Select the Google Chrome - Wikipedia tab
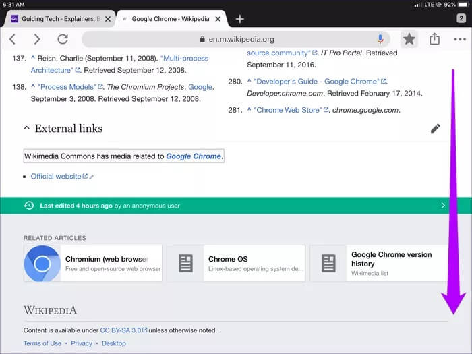The height and width of the screenshot is (354, 472). 171,19
